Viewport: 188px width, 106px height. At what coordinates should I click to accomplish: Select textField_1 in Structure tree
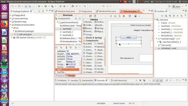(x=68, y=32)
